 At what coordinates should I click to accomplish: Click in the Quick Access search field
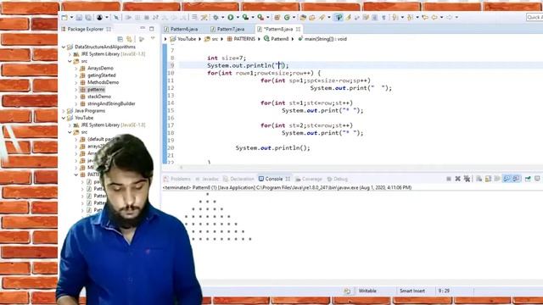point(535,17)
